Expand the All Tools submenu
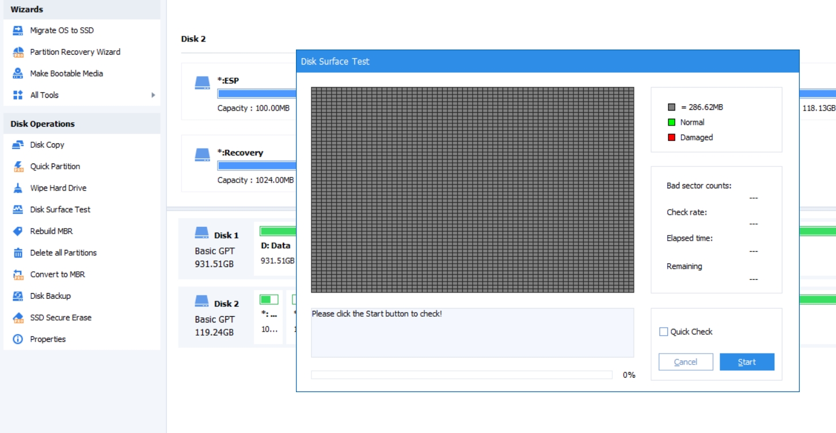This screenshot has width=836, height=433. coord(44,94)
